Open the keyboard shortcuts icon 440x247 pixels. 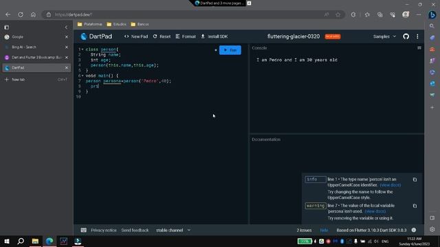(x=84, y=231)
